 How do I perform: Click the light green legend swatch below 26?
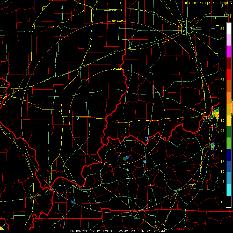tap(229, 143)
